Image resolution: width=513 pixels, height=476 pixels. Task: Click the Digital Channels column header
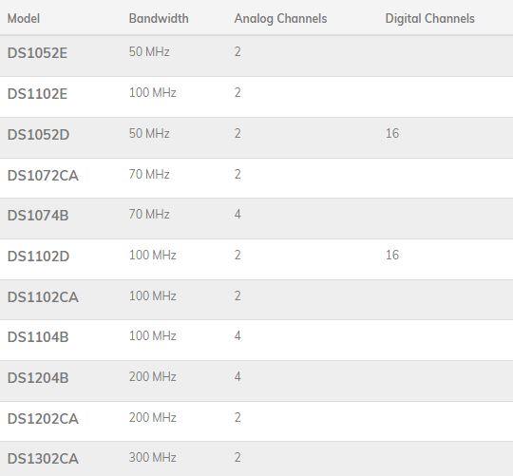pyautogui.click(x=430, y=19)
